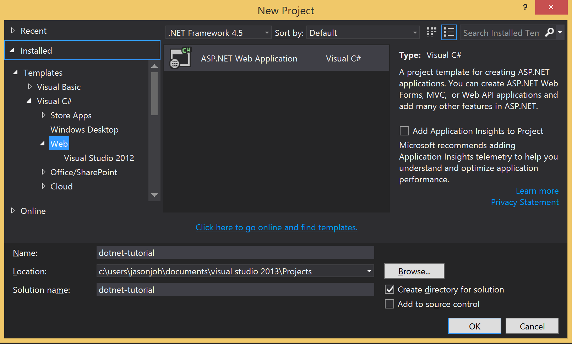Click the ASP.NET Web Application template icon
This screenshot has height=344, width=572.
tap(180, 58)
